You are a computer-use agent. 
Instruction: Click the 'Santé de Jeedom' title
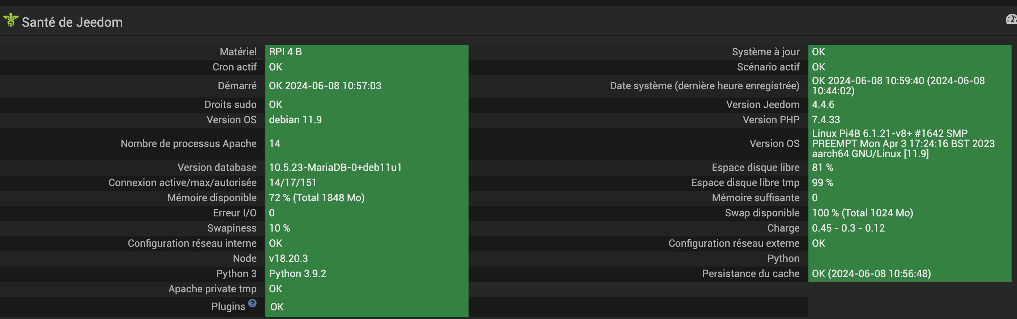72,22
